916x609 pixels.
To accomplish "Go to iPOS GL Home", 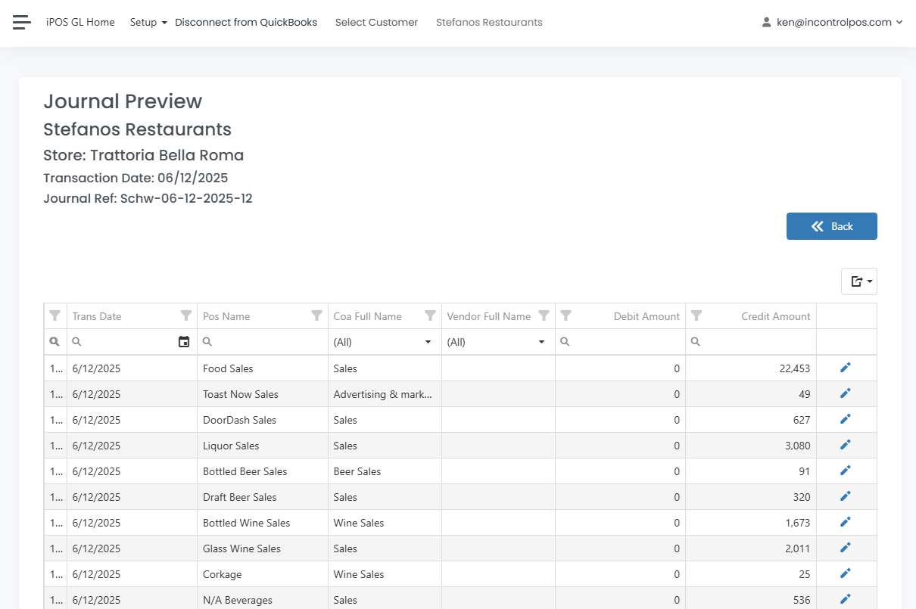I will click(x=80, y=22).
